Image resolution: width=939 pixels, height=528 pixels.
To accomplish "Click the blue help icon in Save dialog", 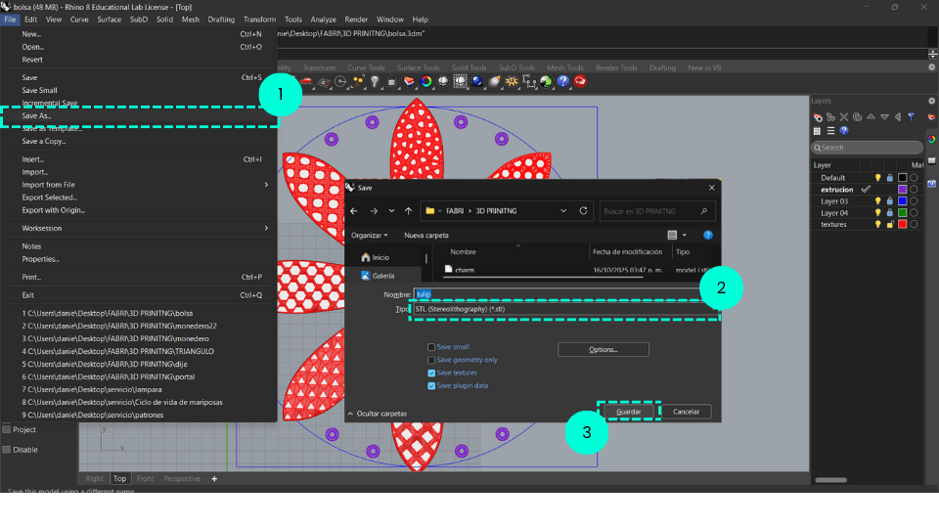I will click(x=708, y=236).
